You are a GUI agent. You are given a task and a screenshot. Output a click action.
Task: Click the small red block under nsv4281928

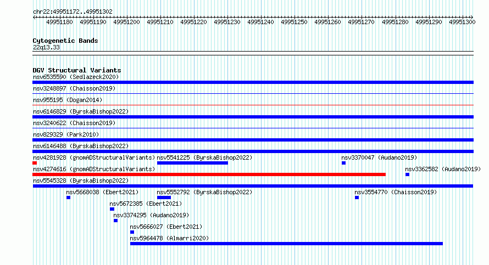click(35, 163)
